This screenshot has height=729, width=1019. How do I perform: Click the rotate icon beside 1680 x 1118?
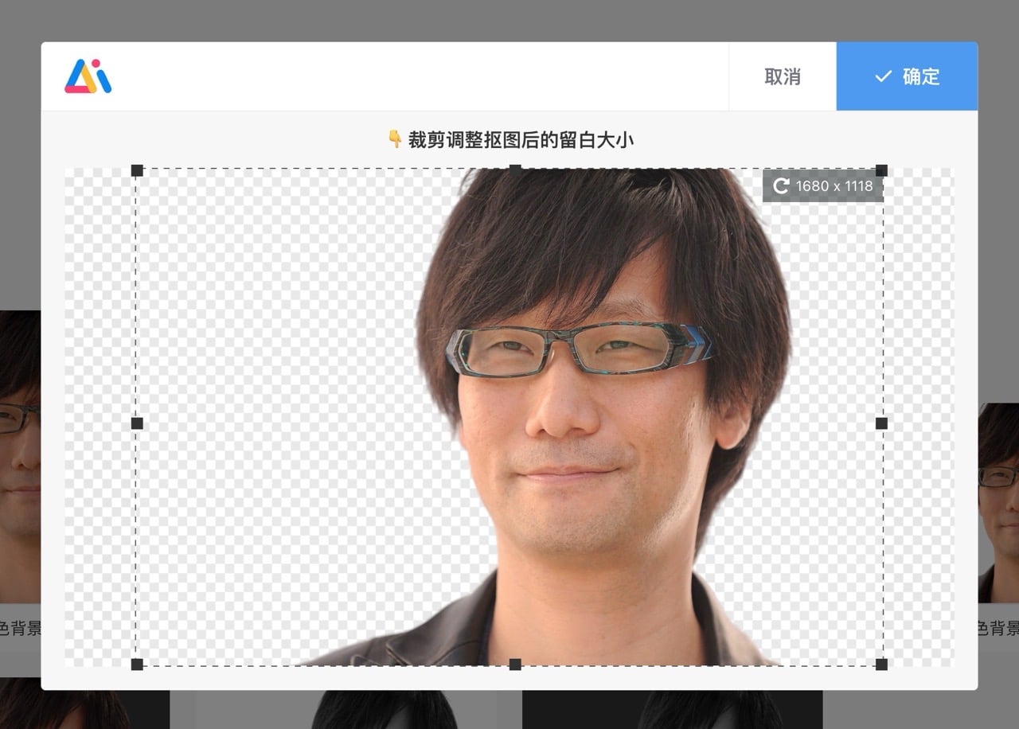pyautogui.click(x=781, y=185)
